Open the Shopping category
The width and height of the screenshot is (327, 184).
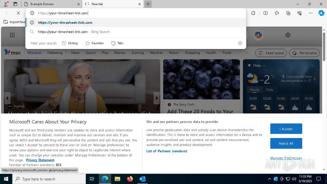click(x=192, y=53)
